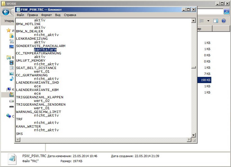Screen dimensions: 231x167
Task: Click the line SONDERTASTE_PANIKALARM
Action: (41, 46)
